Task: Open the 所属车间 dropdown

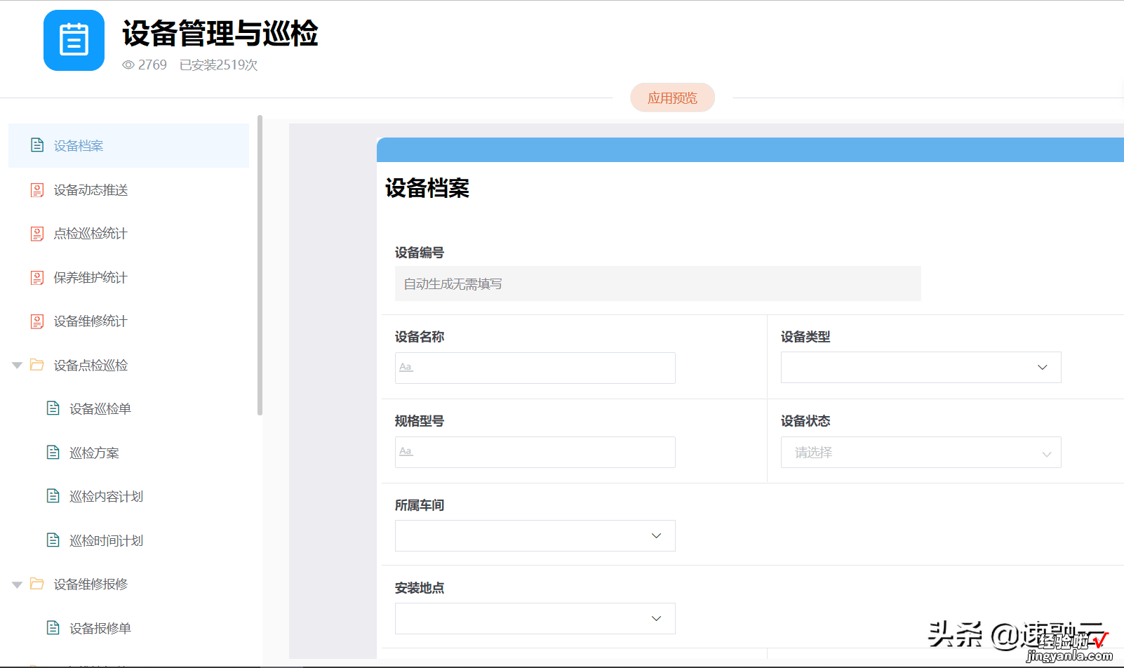Action: (535, 535)
